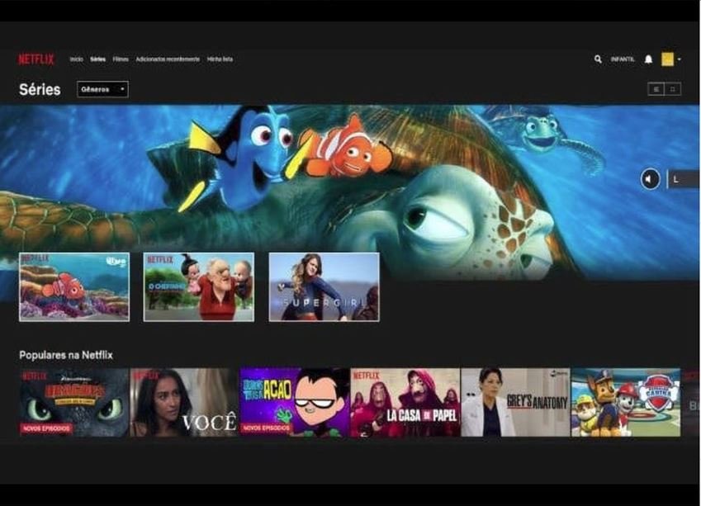The image size is (701, 506).
Task: Switch to the INFANTIL kids section
Action: tap(623, 59)
